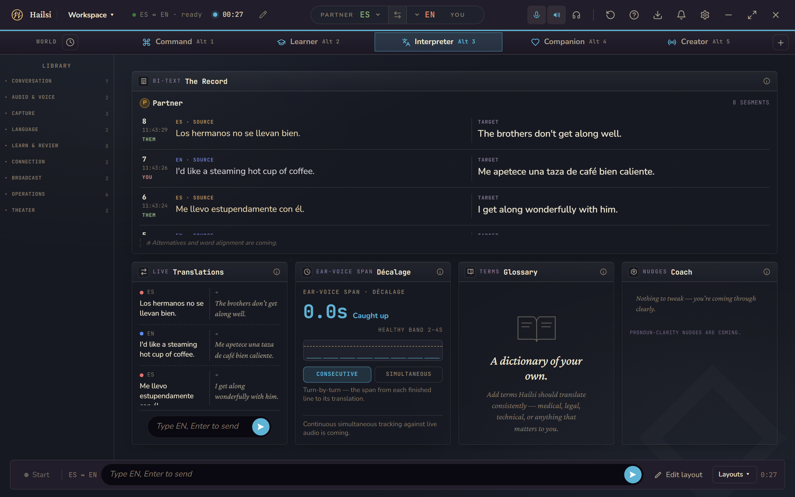The image size is (795, 497).
Task: Toggle the headphones mode
Action: point(576,15)
